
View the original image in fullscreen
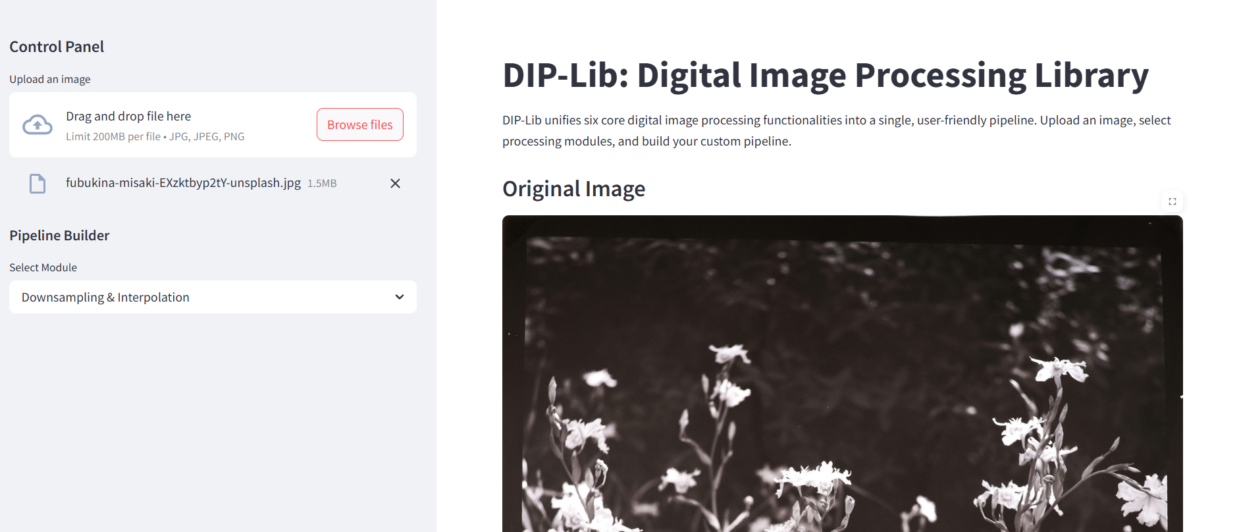[1173, 201]
